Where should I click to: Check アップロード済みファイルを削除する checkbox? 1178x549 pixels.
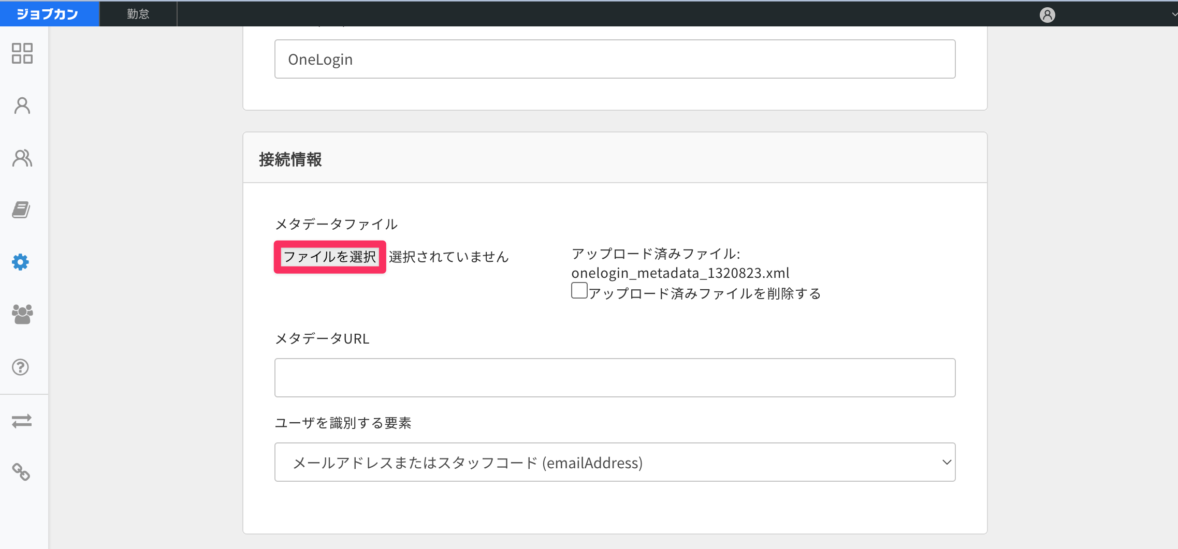coord(579,290)
